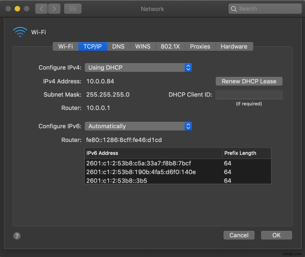Switch to the Proxies tab

coord(200,46)
